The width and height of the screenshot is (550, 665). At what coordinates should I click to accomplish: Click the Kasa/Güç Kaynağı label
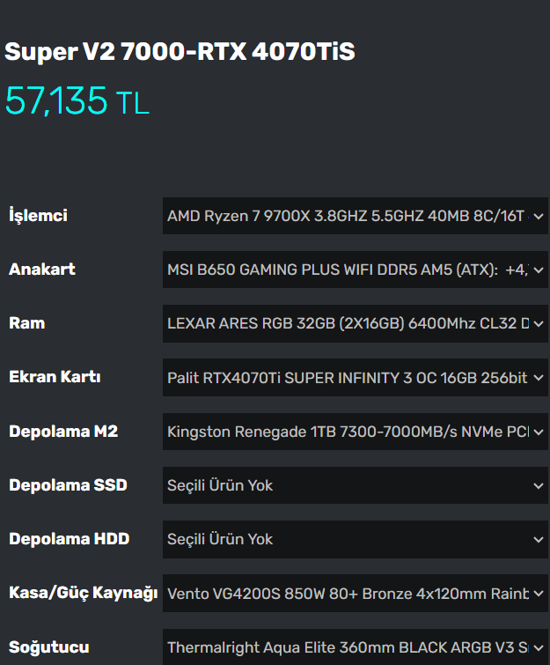[83, 594]
